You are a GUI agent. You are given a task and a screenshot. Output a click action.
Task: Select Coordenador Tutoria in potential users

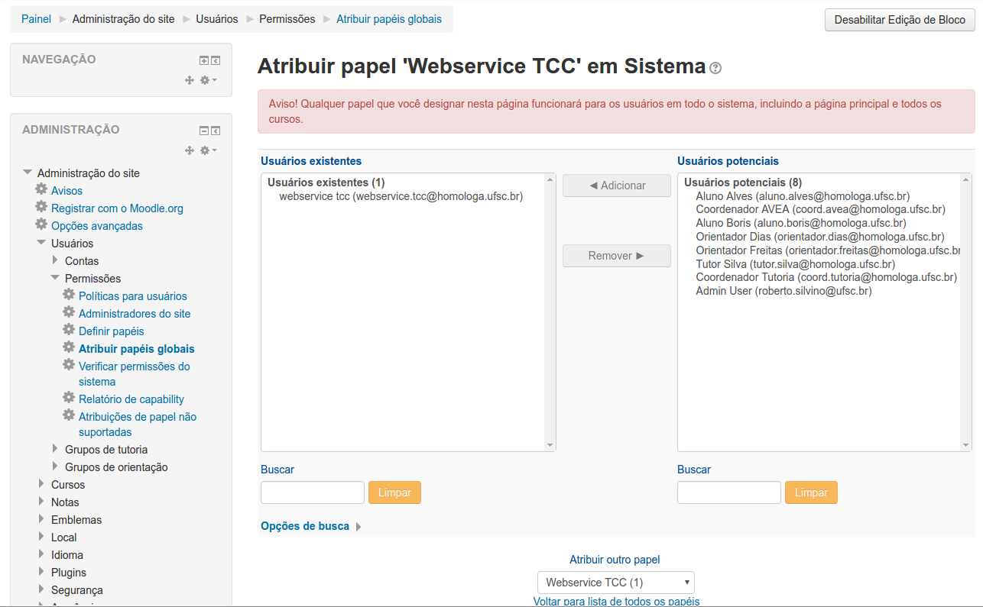pos(826,277)
